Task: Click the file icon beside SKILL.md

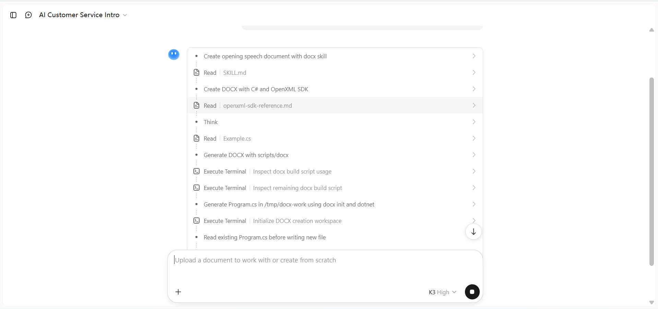Action: [x=196, y=73]
